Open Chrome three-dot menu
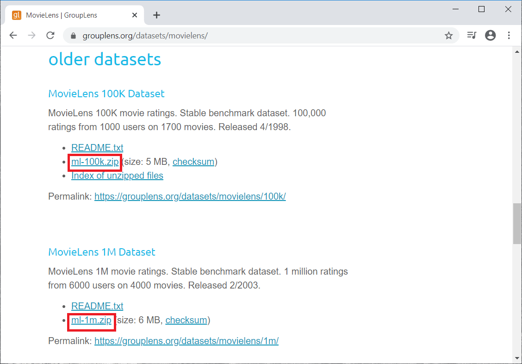The image size is (522, 364). point(509,36)
